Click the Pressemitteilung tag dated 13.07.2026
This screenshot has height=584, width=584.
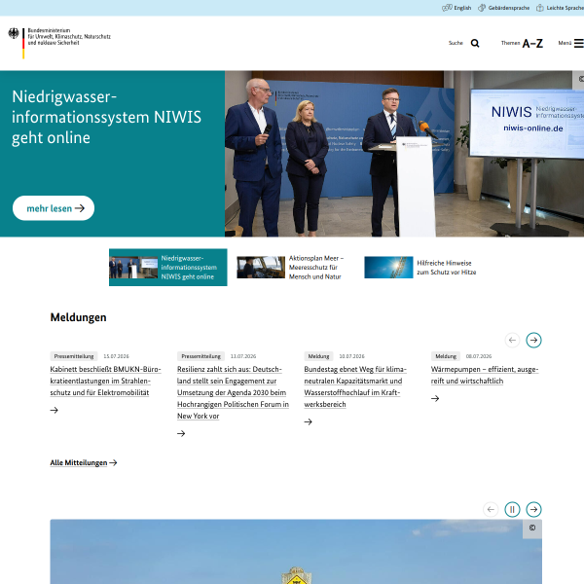pos(201,356)
